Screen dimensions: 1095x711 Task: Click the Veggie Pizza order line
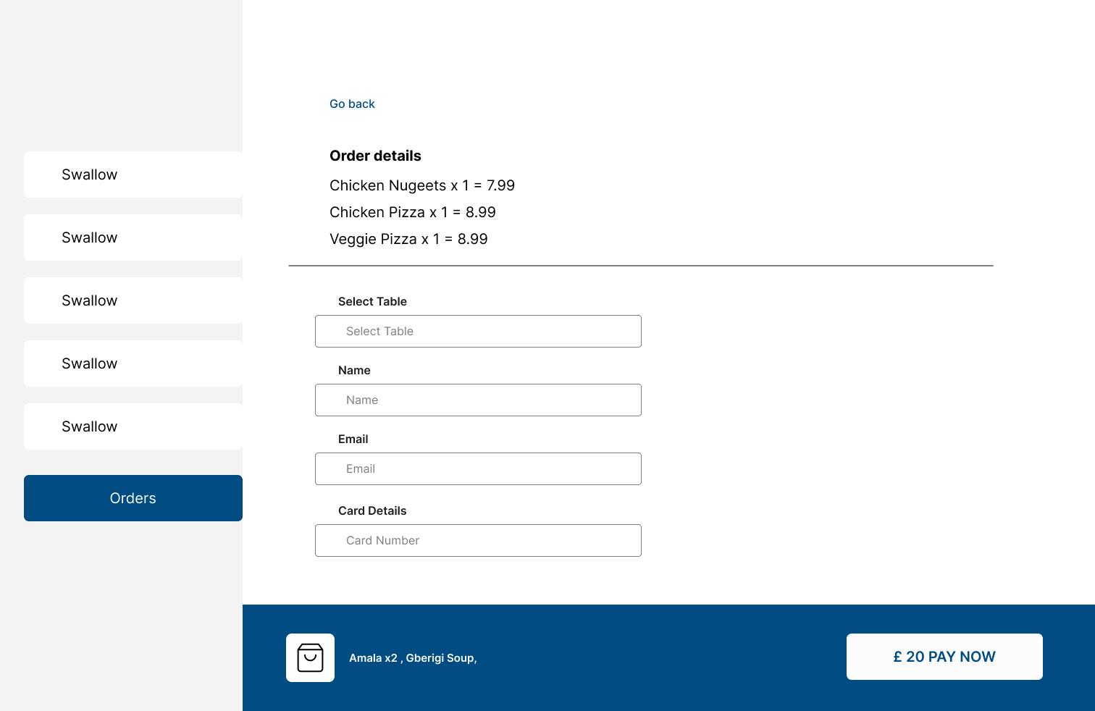408,239
